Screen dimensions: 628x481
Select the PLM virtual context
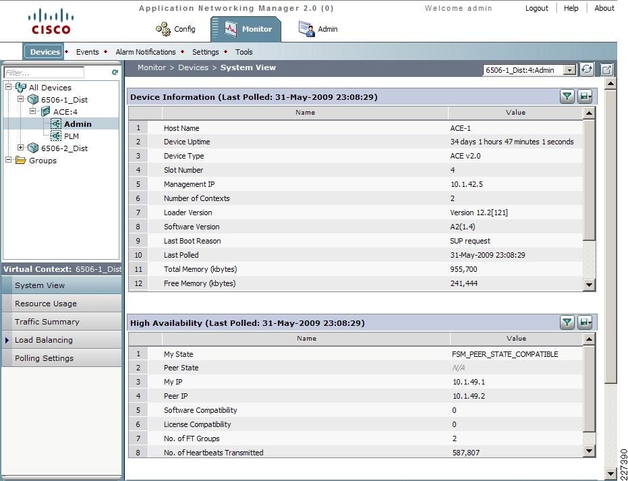(x=72, y=136)
